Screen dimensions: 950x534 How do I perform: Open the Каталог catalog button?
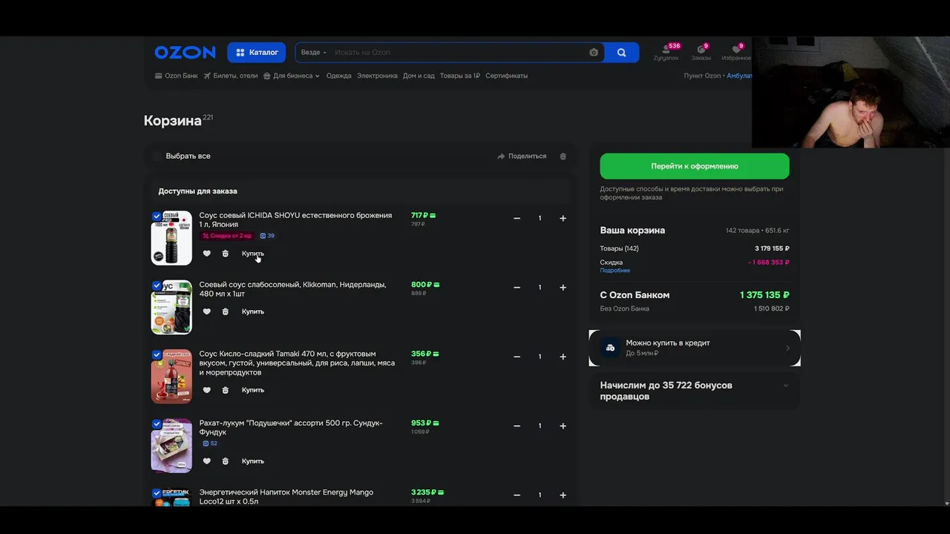[x=257, y=53]
